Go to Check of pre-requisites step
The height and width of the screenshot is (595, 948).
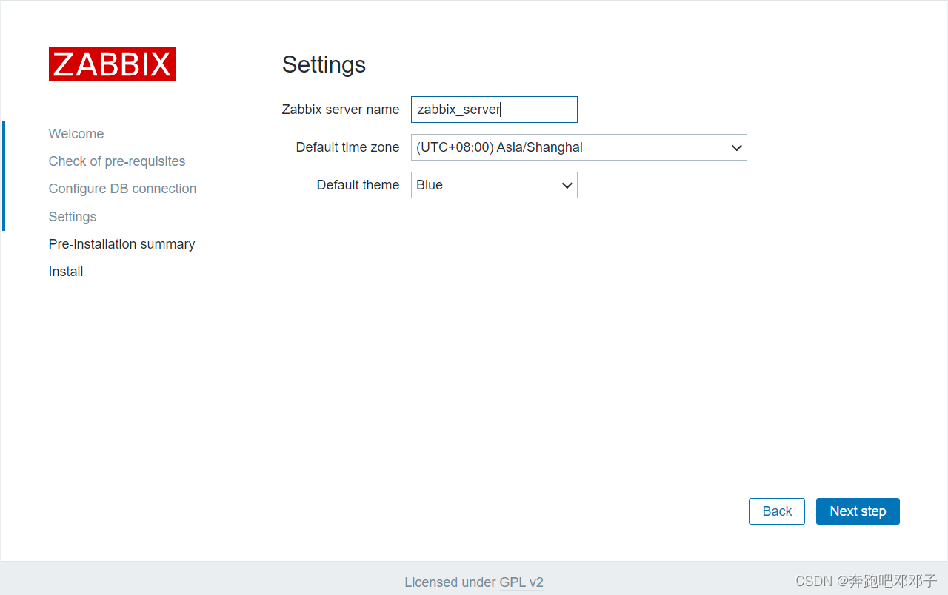point(117,161)
